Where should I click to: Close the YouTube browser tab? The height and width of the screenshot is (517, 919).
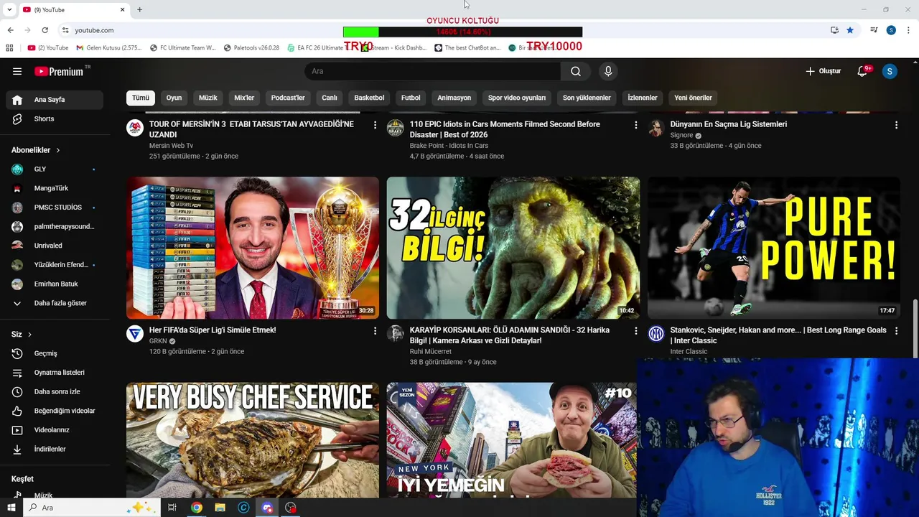pos(122,9)
